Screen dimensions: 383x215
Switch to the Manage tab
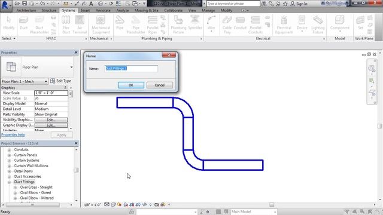coord(208,11)
